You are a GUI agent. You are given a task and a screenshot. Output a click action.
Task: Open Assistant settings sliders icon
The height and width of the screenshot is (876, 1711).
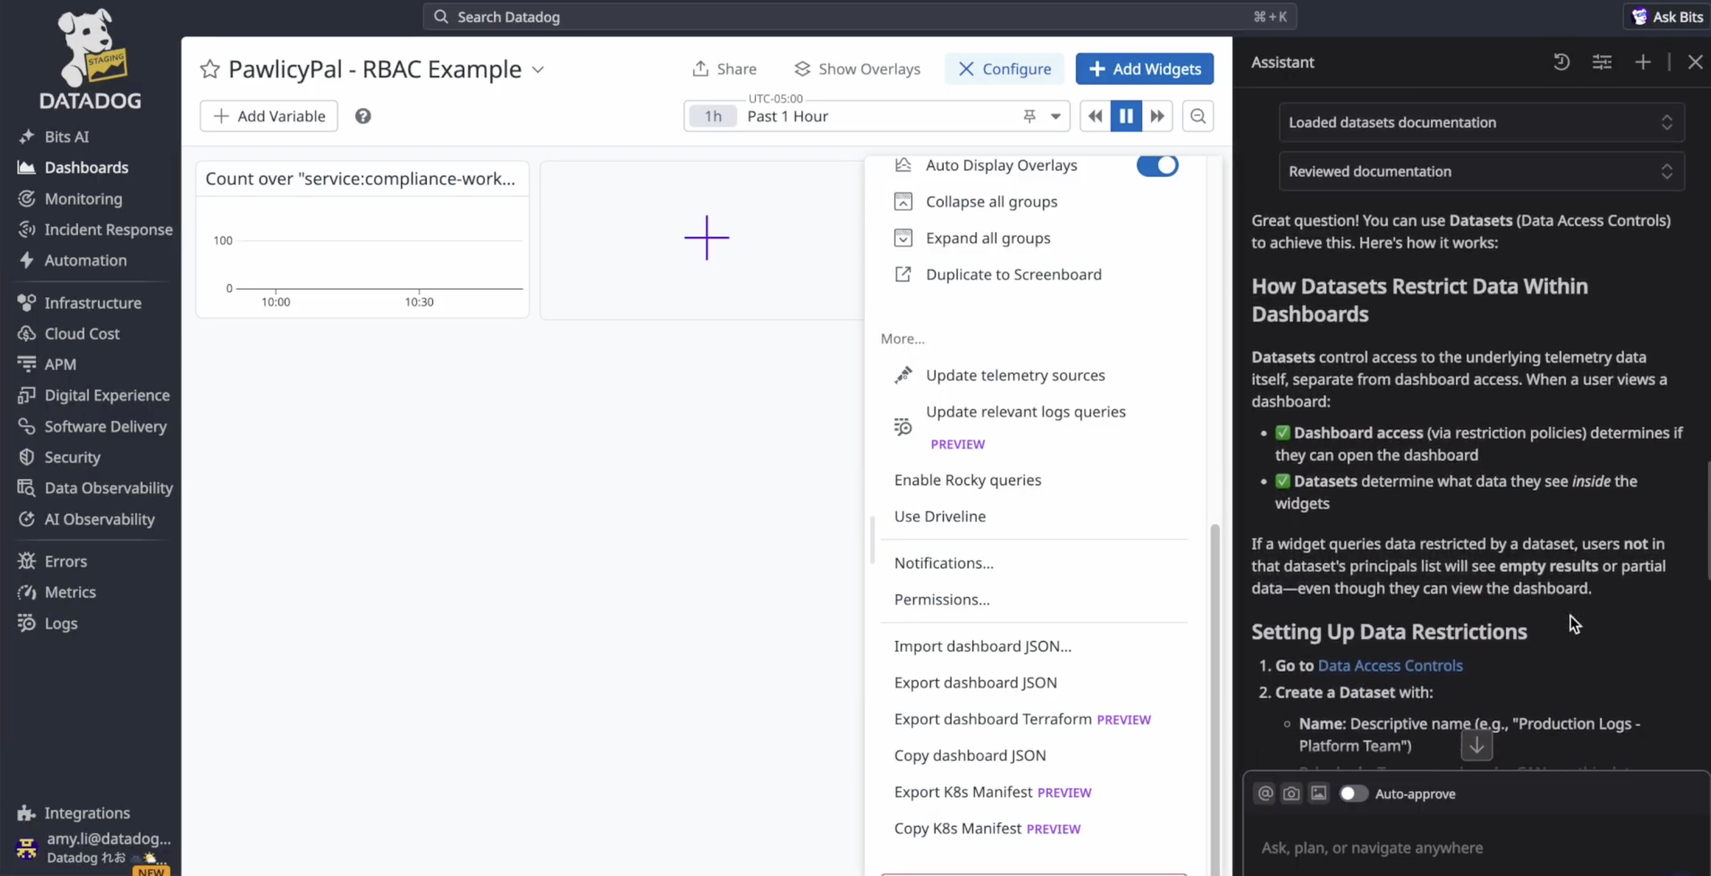click(x=1602, y=62)
